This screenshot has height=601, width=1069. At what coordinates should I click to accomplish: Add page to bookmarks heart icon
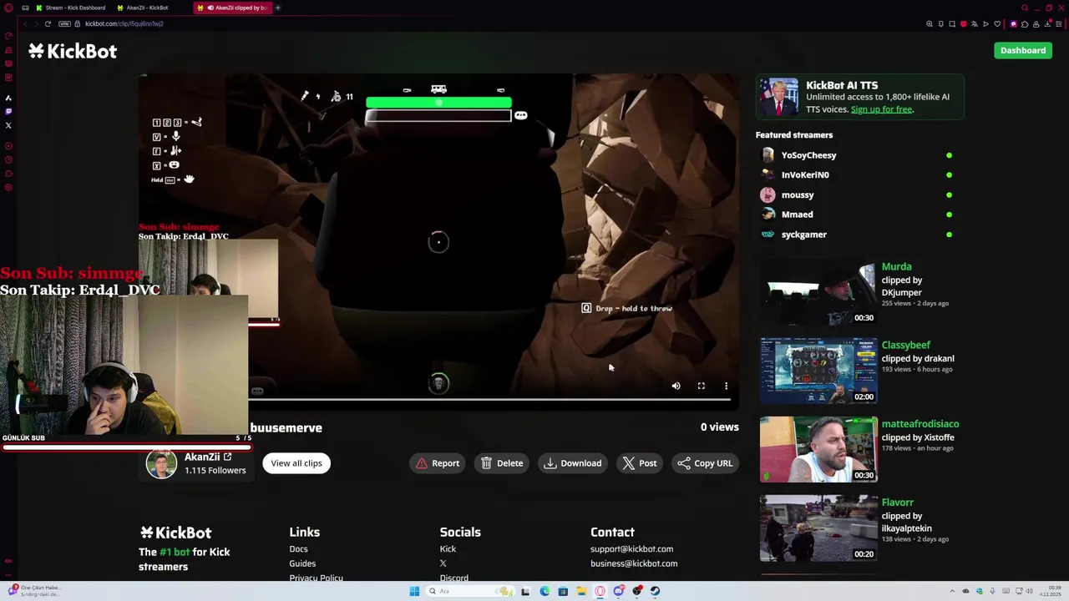coord(996,23)
